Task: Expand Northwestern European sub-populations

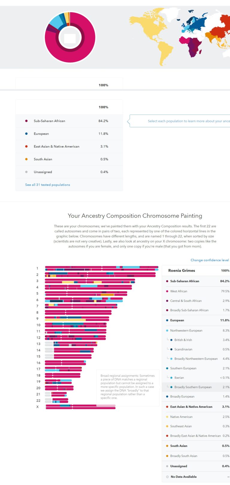Action: tap(186, 330)
